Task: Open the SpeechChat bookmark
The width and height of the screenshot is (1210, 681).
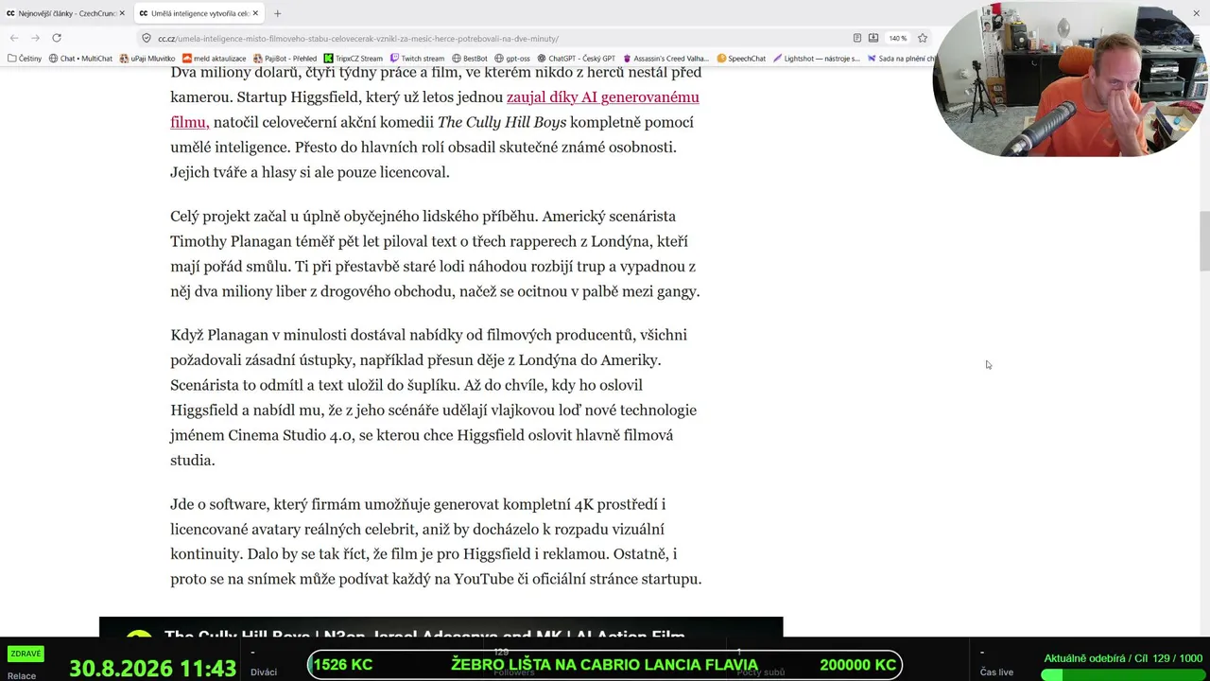Action: 741,59
